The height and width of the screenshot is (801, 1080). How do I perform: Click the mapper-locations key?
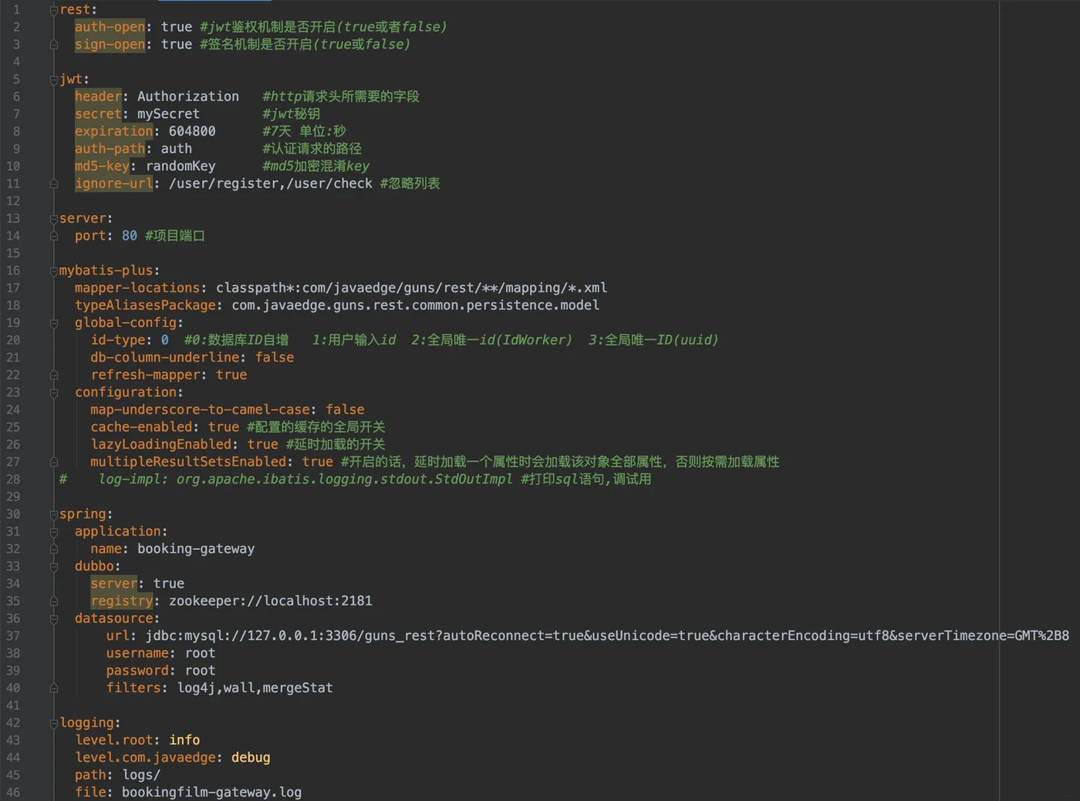pyautogui.click(x=137, y=288)
